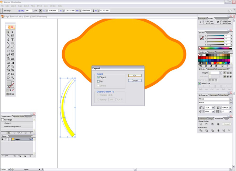
Task: Switch to the Transform tab
Action: click(203, 118)
